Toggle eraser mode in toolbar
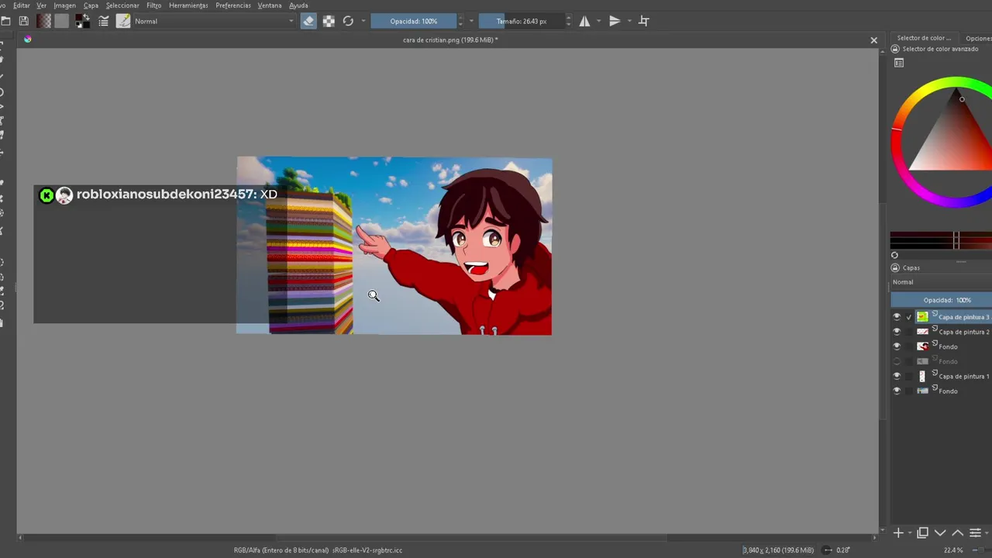 pyautogui.click(x=308, y=21)
